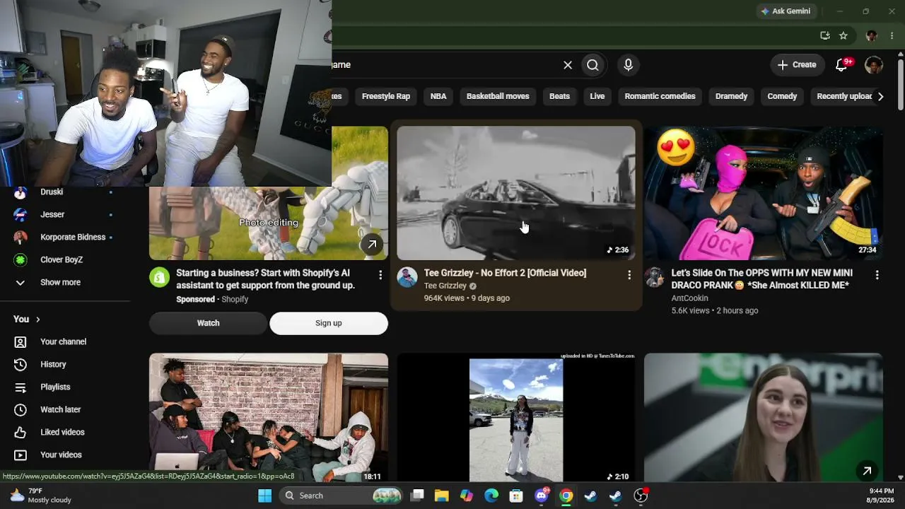
Task: Open the weather widget on the taskbar
Action: [x=41, y=496]
